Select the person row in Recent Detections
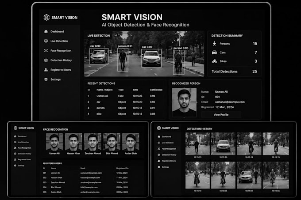Image resolution: width=301 pixels, height=200 pixels. pos(125,108)
